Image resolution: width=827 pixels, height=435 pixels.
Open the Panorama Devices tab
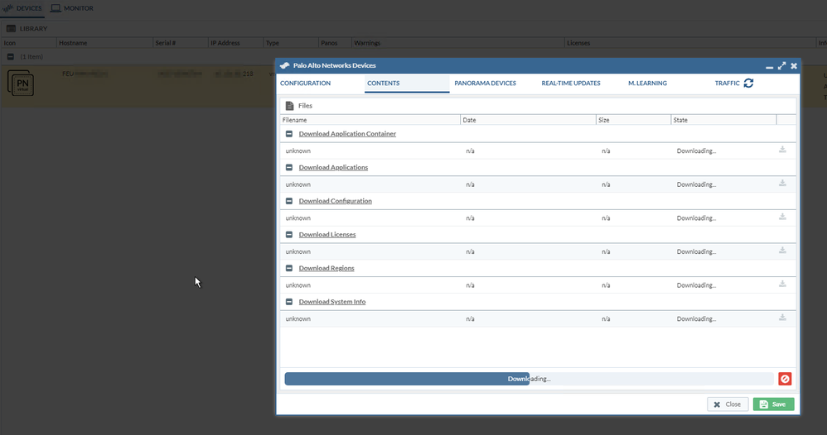(x=485, y=84)
